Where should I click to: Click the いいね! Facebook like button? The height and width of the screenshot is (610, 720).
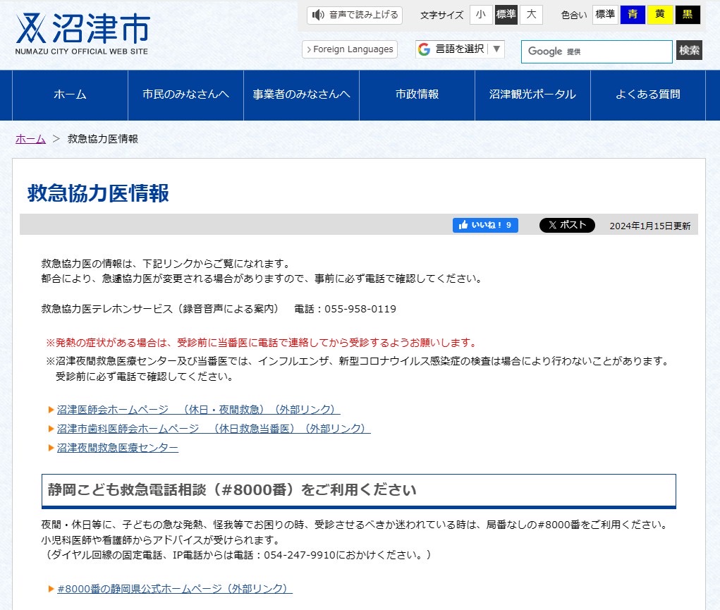[485, 225]
